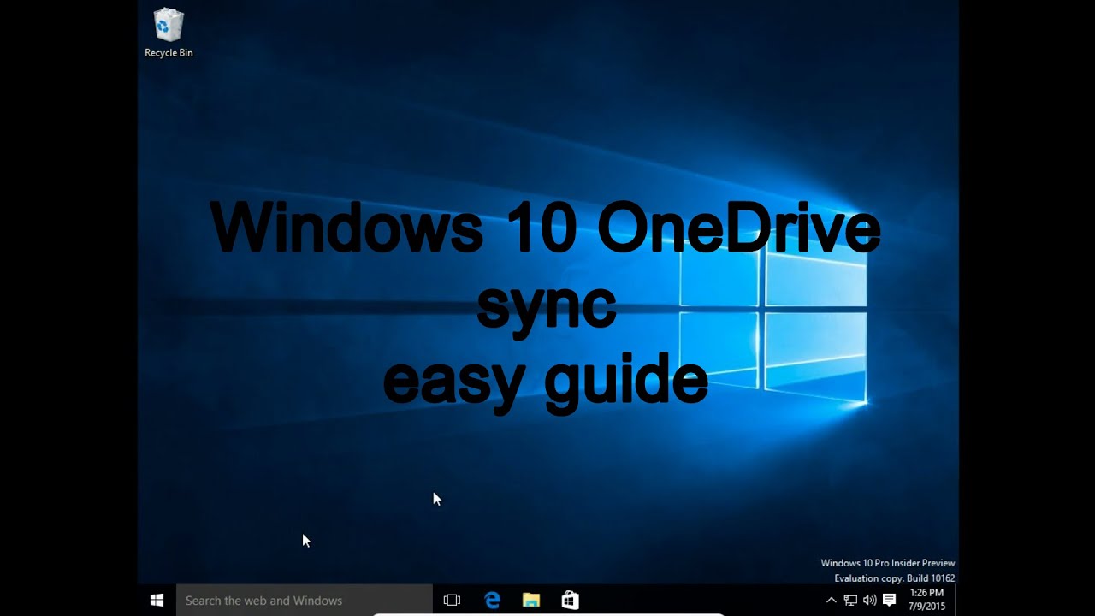Open Task View from the taskbar
This screenshot has height=616, width=1095.
click(x=452, y=601)
